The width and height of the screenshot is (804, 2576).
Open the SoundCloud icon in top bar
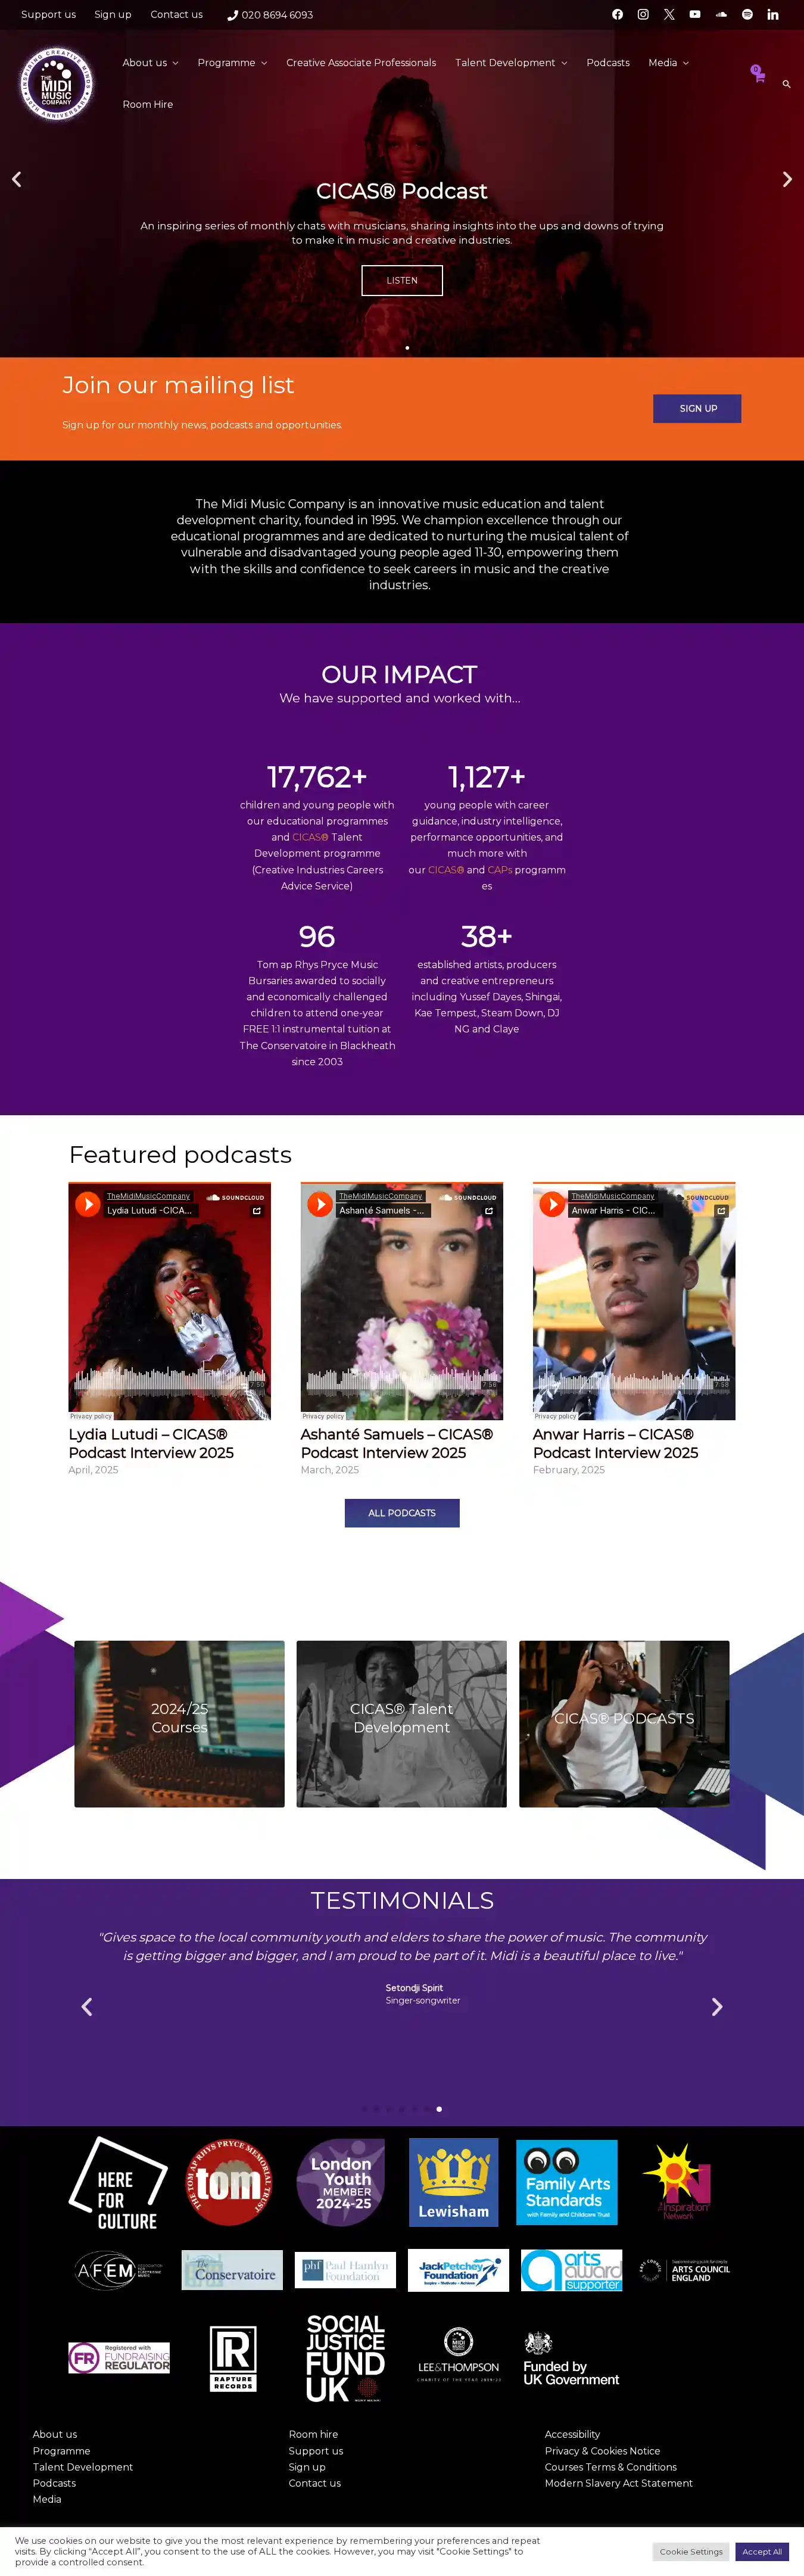[x=721, y=15]
